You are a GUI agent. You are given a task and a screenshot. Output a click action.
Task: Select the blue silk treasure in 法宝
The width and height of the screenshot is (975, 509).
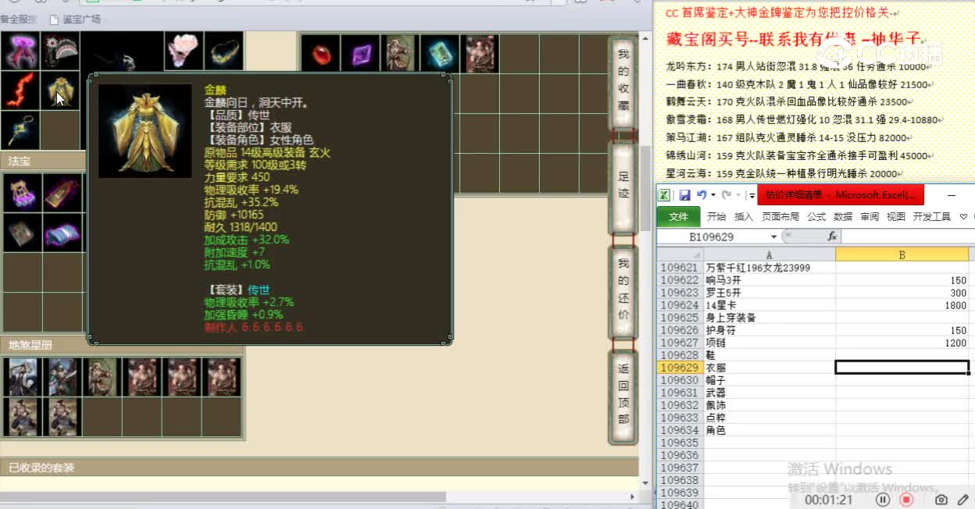tap(62, 233)
